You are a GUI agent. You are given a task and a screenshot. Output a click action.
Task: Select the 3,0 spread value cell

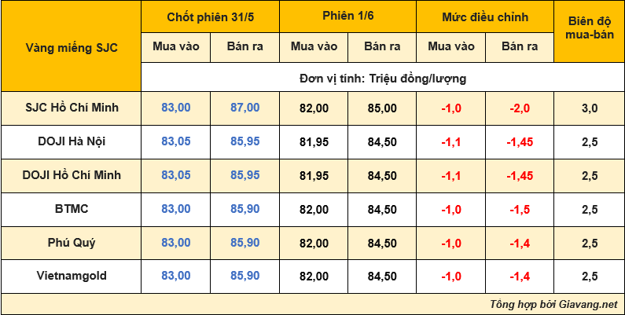click(589, 108)
